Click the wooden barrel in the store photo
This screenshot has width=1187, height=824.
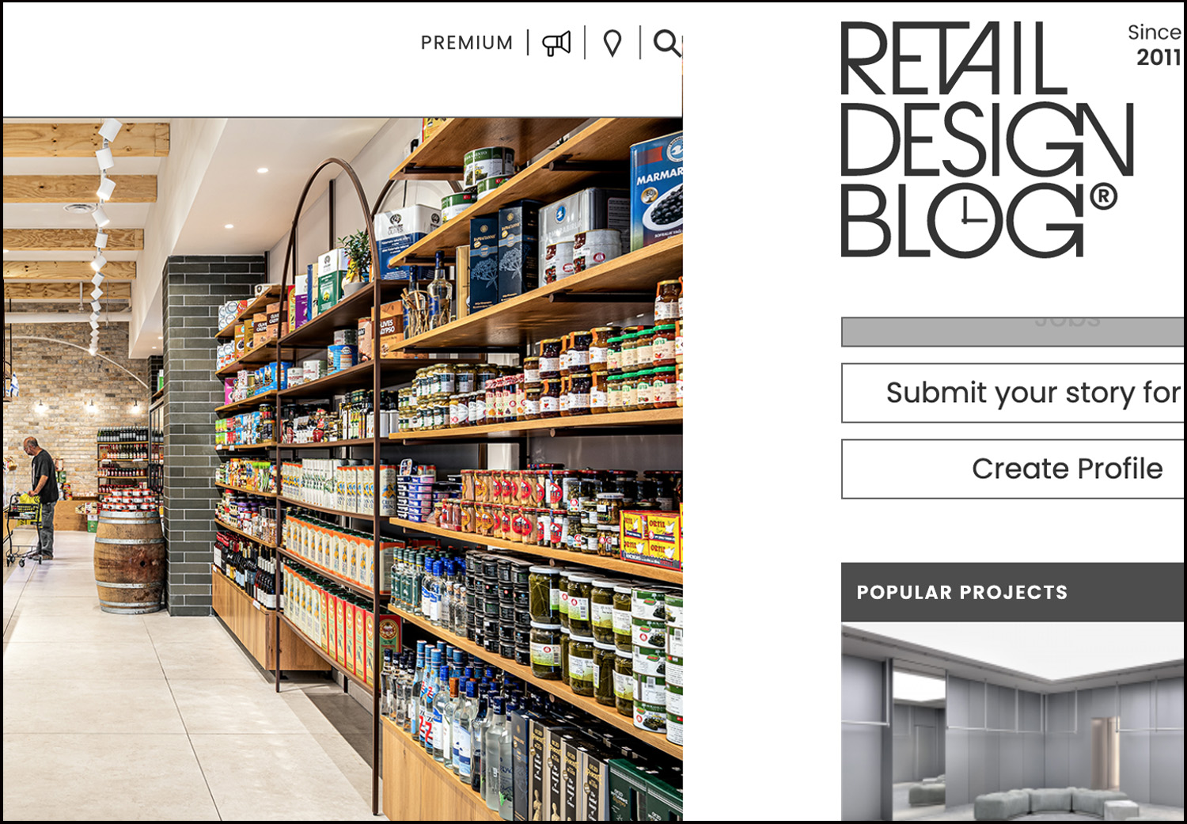click(x=129, y=561)
